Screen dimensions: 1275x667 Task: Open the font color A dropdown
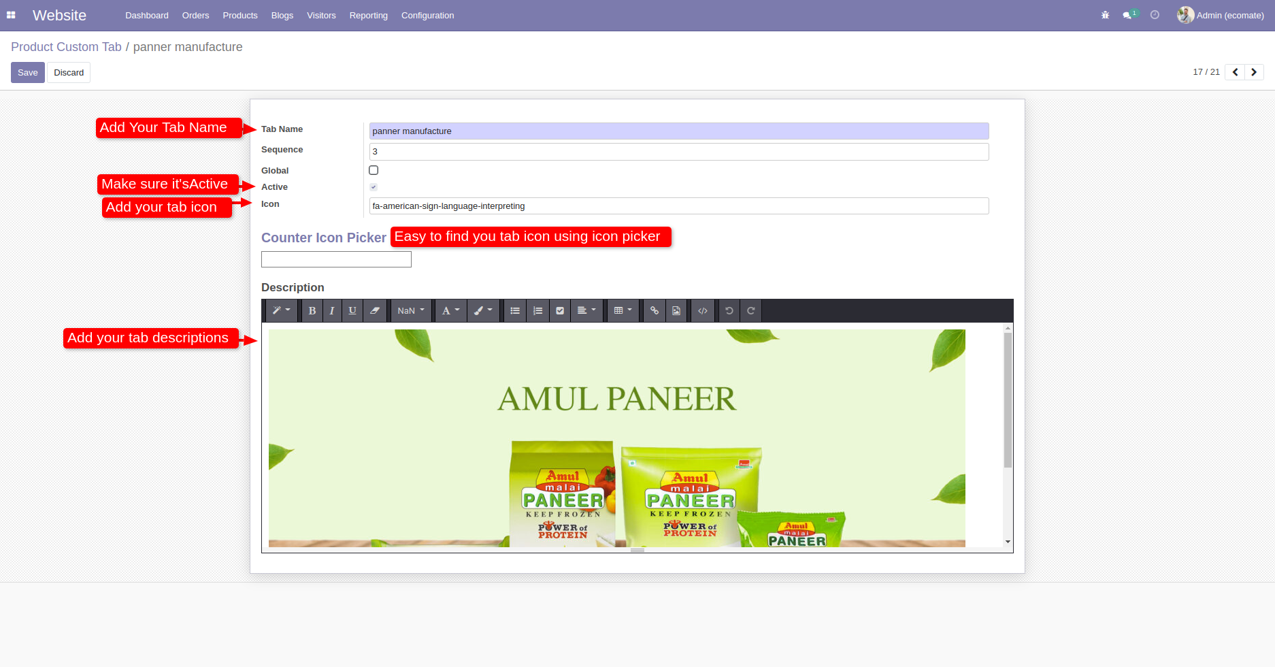click(x=451, y=311)
